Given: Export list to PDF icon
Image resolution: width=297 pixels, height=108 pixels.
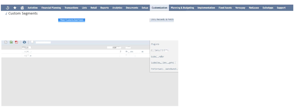Looking at the screenshot, I should point(16,42).
